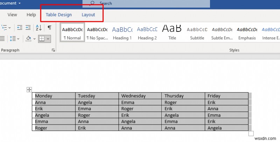
Task: Click the table move handle icon
Action: [29, 90]
